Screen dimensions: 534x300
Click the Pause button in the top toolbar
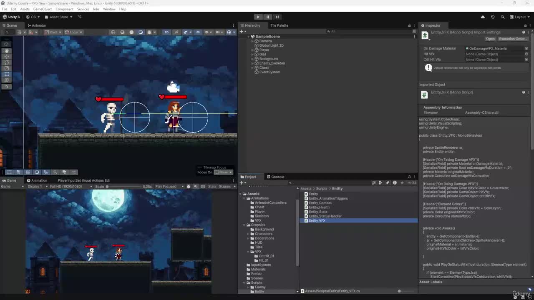[x=267, y=17]
